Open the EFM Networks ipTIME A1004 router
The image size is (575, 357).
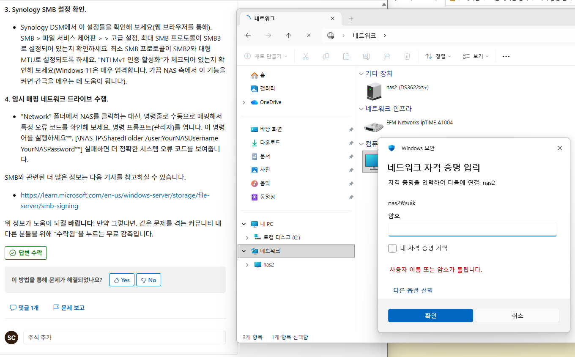point(408,125)
